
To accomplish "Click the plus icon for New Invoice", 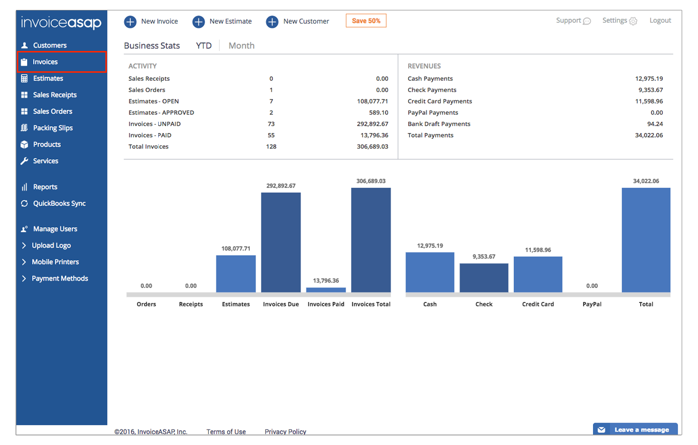I will (130, 22).
